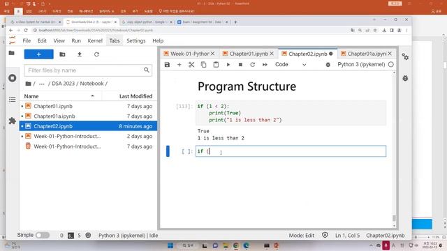
Task: Open running terminals and kernels panel
Action: click(13, 78)
